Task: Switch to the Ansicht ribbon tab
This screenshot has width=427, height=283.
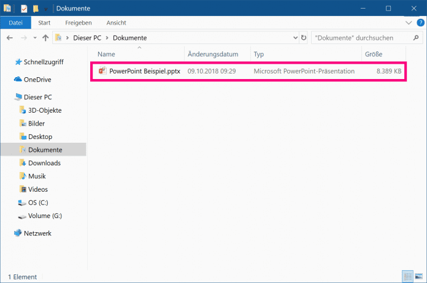Action: [116, 23]
